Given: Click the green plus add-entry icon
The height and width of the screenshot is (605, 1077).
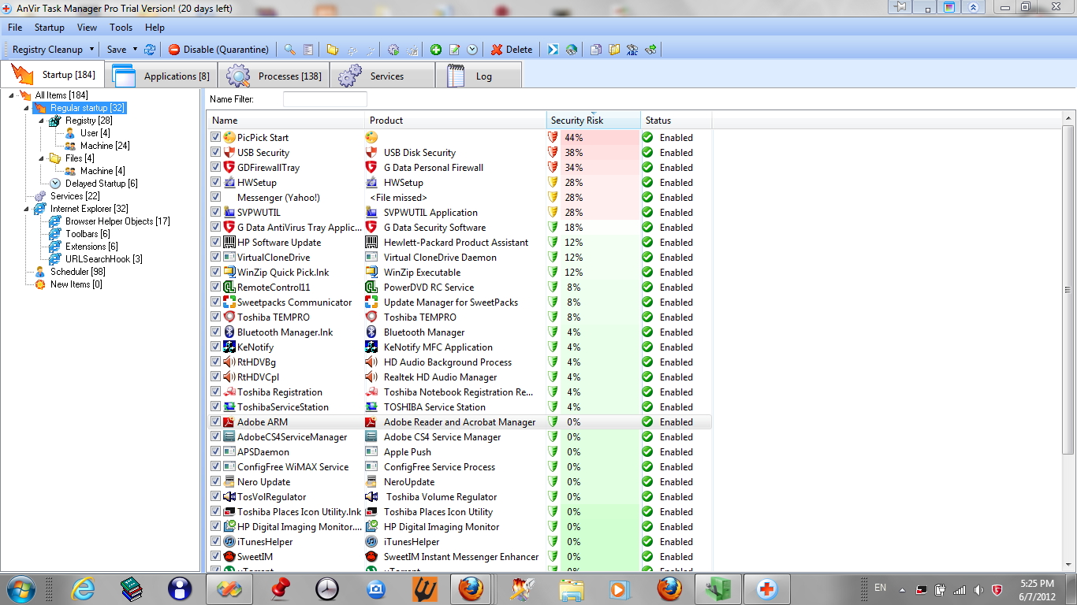Looking at the screenshot, I should [436, 50].
